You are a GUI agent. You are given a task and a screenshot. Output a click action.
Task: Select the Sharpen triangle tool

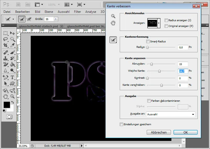click(x=6, y=70)
